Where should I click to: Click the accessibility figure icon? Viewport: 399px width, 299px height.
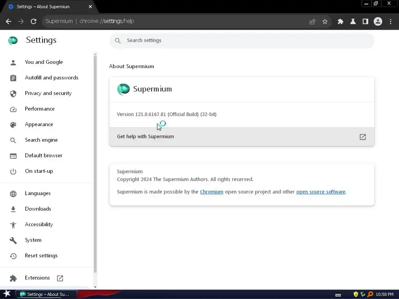tap(13, 225)
